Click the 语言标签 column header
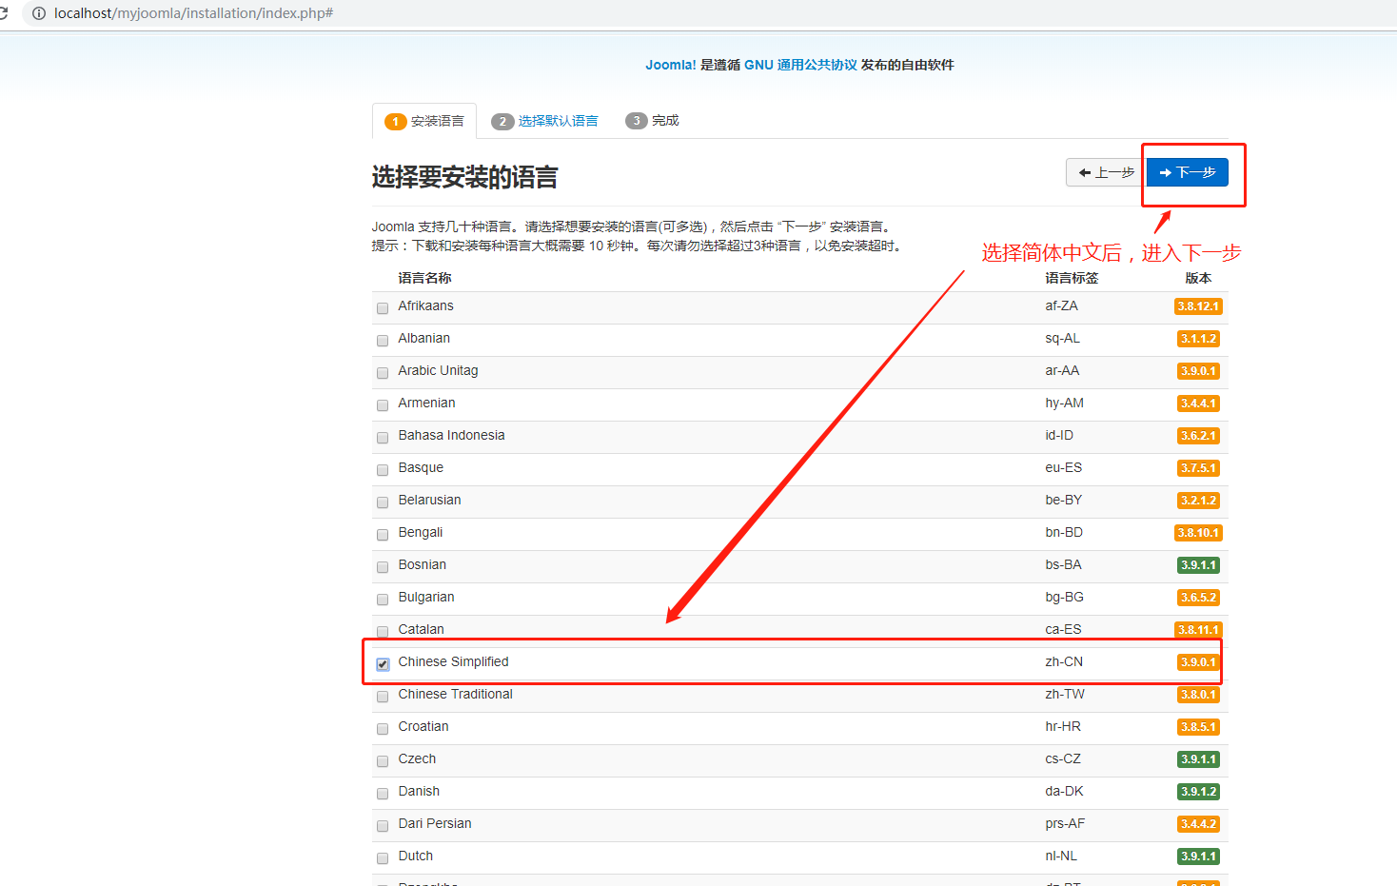1397x886 pixels. 1072,278
